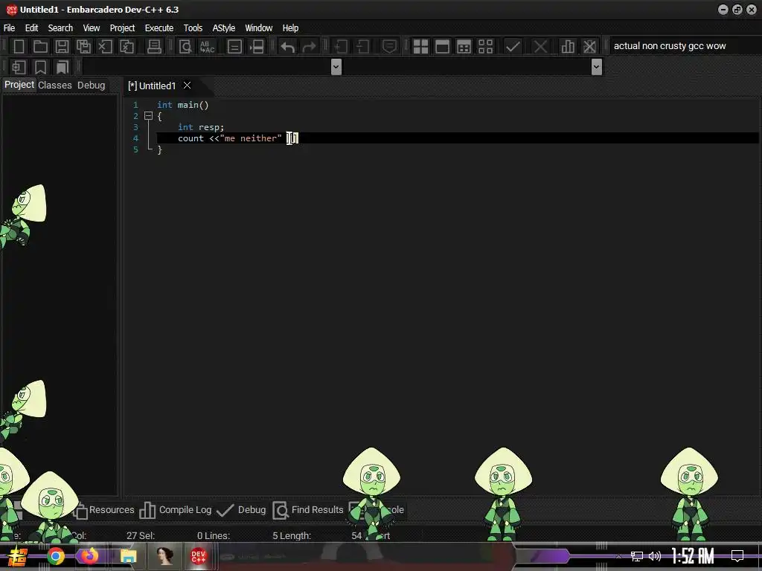
Task: Click the Unindent toolbar icon
Action: point(362,47)
